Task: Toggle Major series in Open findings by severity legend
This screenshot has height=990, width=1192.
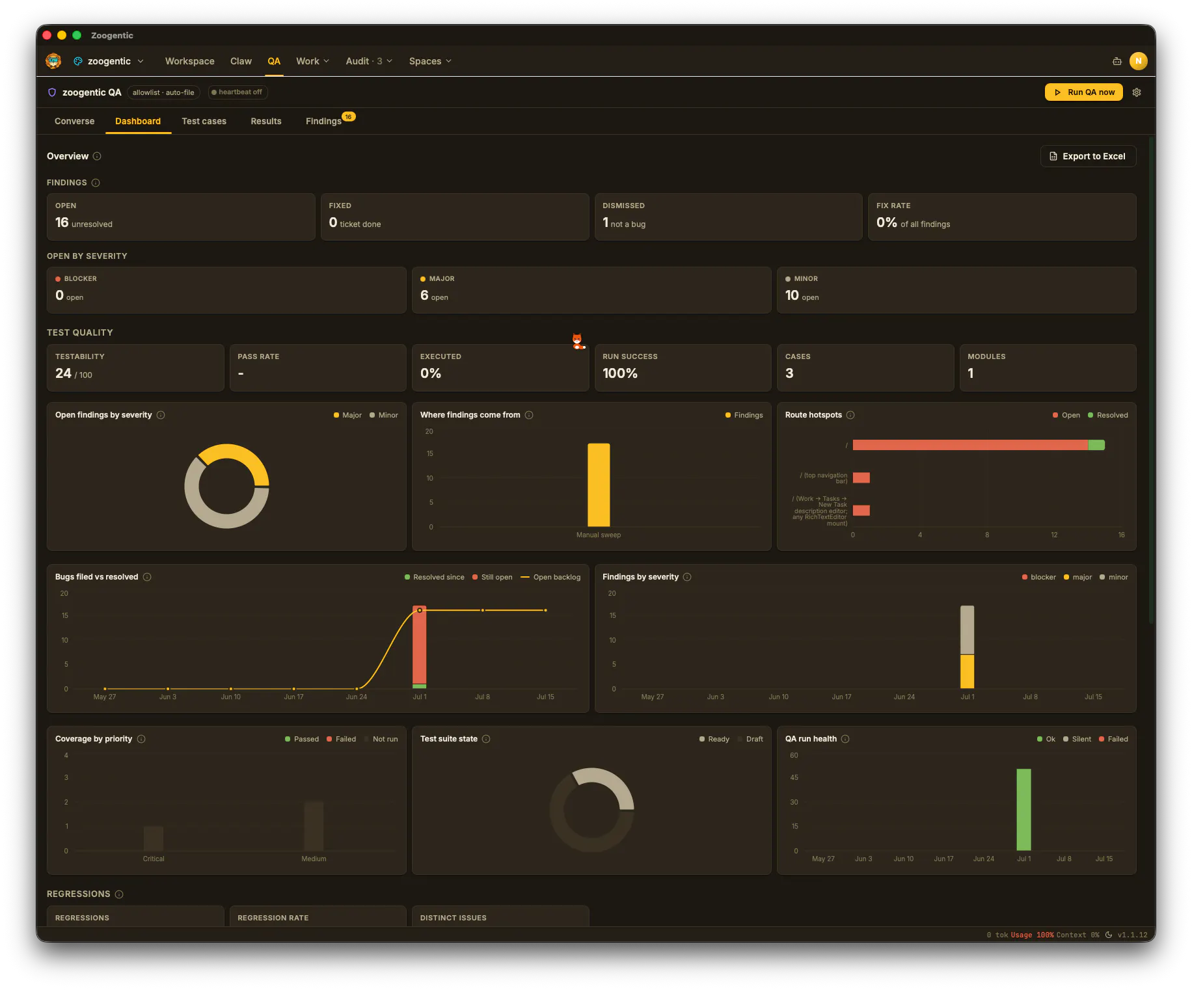Action: (x=347, y=415)
